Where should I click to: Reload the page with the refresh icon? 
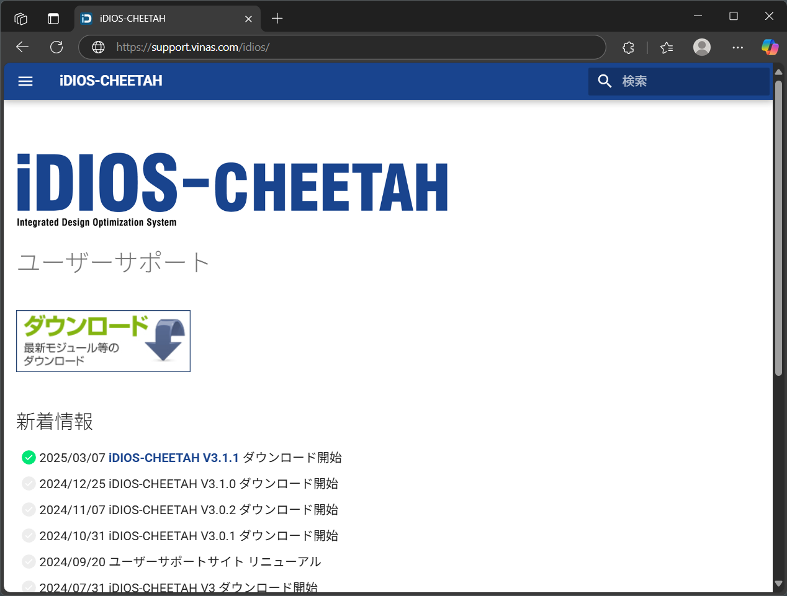(56, 47)
